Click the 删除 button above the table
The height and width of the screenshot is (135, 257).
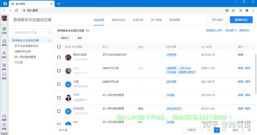coord(80,38)
